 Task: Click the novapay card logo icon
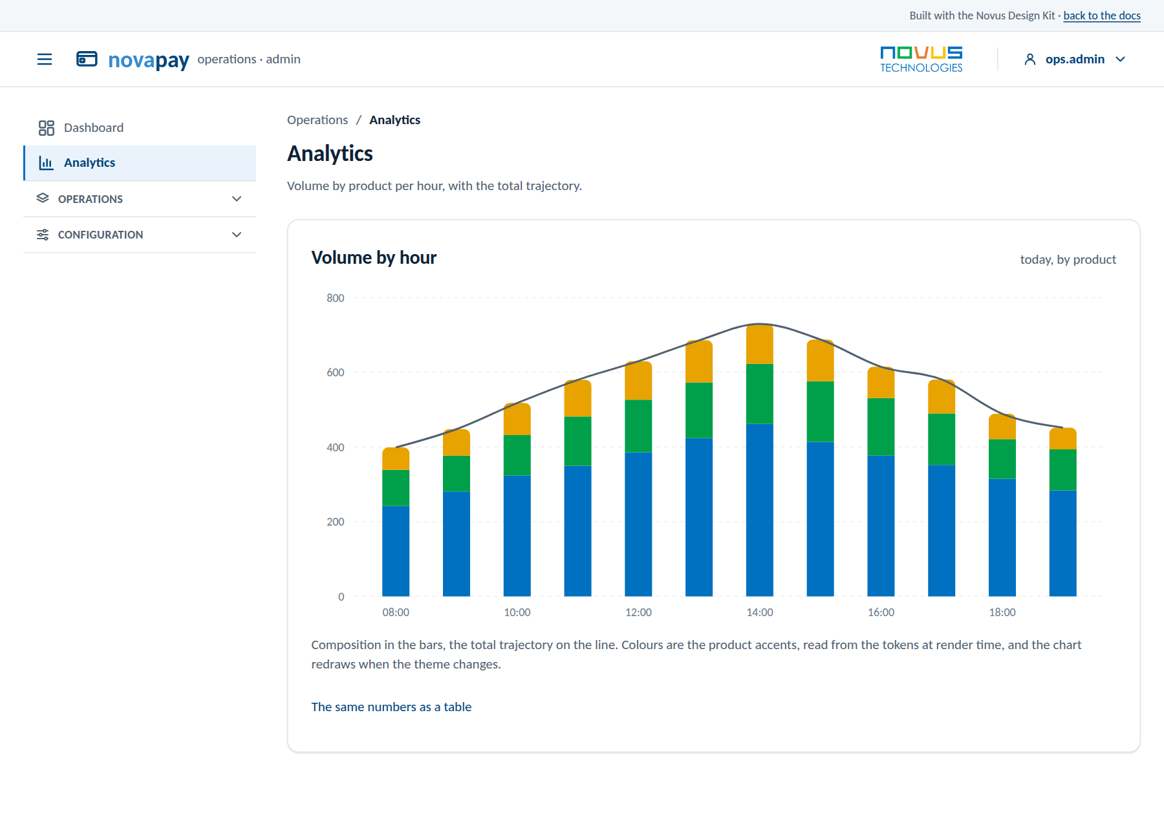pyautogui.click(x=87, y=59)
